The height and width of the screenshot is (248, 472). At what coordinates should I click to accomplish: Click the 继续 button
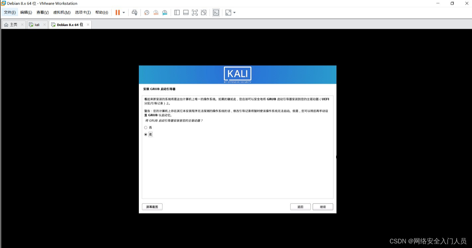(322, 207)
